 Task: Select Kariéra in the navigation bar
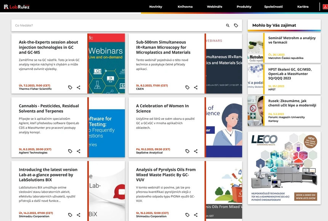tap(303, 6)
